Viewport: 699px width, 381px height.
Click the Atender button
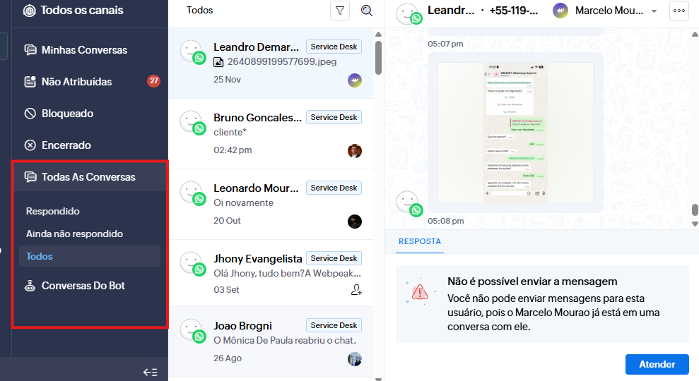(x=657, y=364)
